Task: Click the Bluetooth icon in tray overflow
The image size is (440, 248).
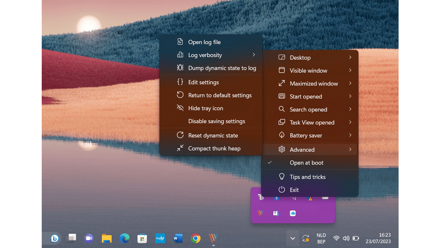Action: click(277, 198)
